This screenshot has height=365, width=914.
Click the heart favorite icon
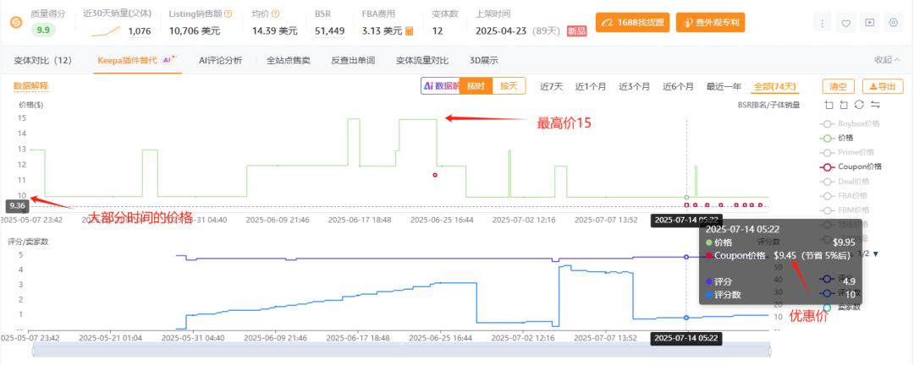pyautogui.click(x=845, y=23)
